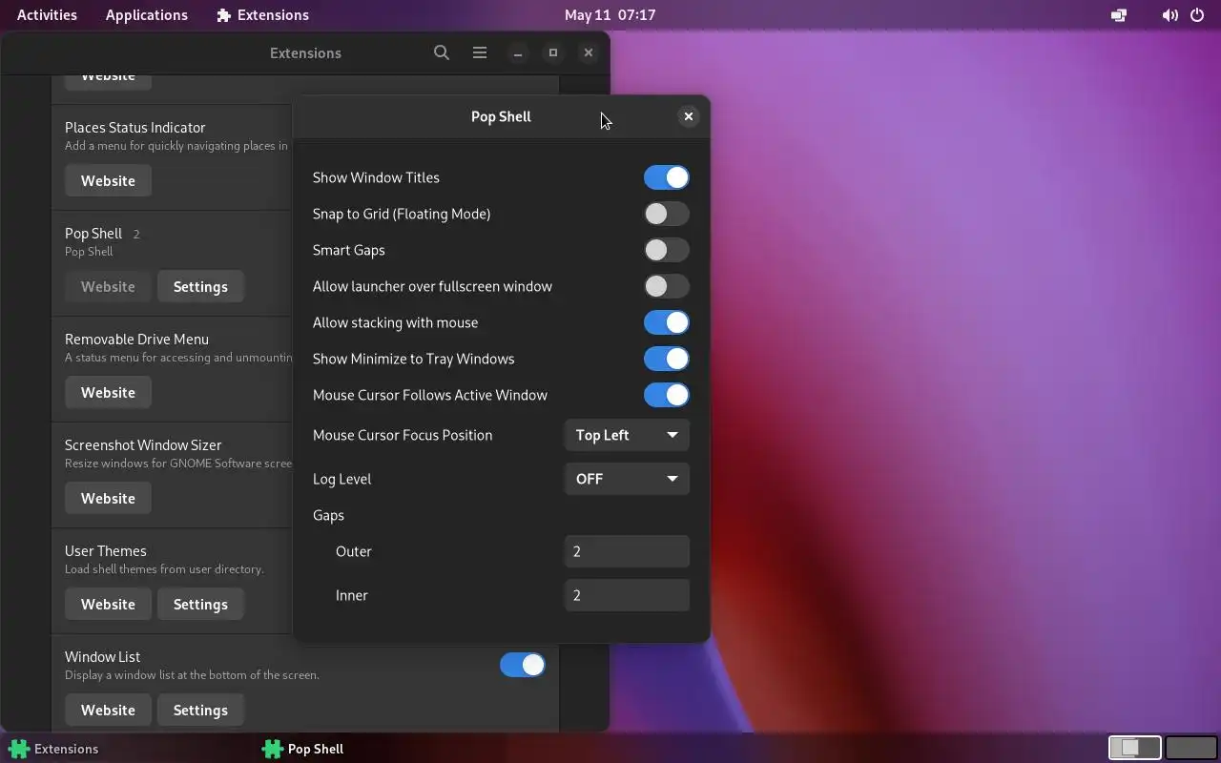Open User Themes Website button
Screen dimensions: 1221x763
108,604
